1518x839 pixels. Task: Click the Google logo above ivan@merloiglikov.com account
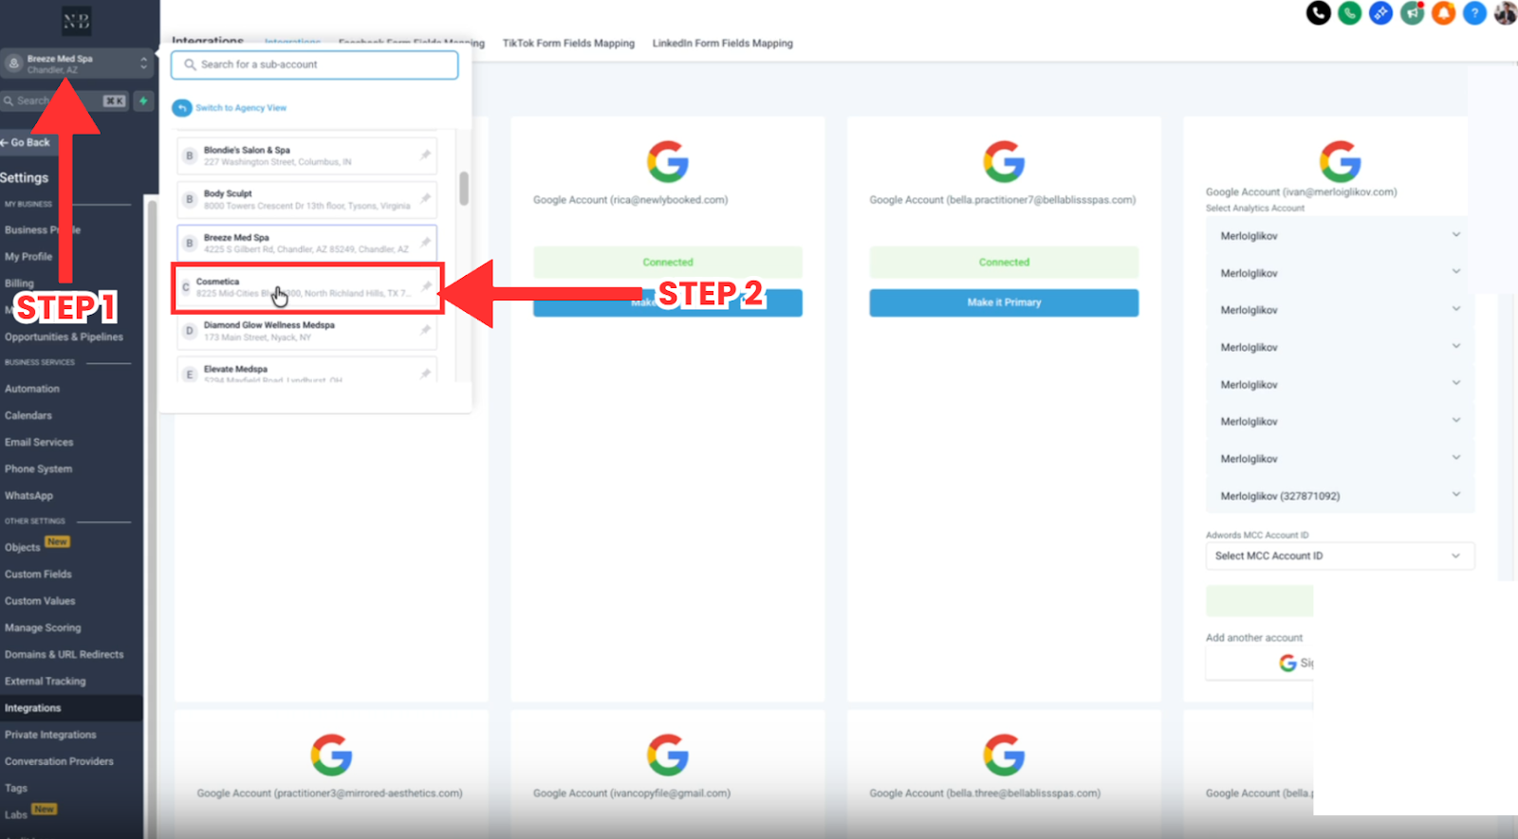[1340, 162]
